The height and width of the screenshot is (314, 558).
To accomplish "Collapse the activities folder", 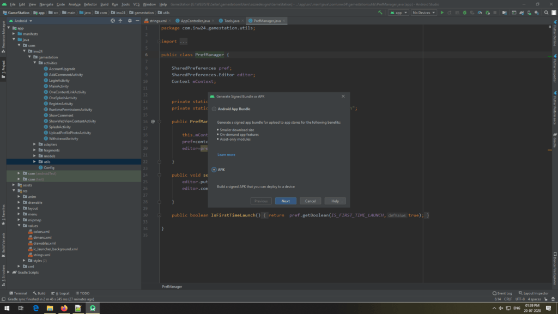I will [35, 63].
